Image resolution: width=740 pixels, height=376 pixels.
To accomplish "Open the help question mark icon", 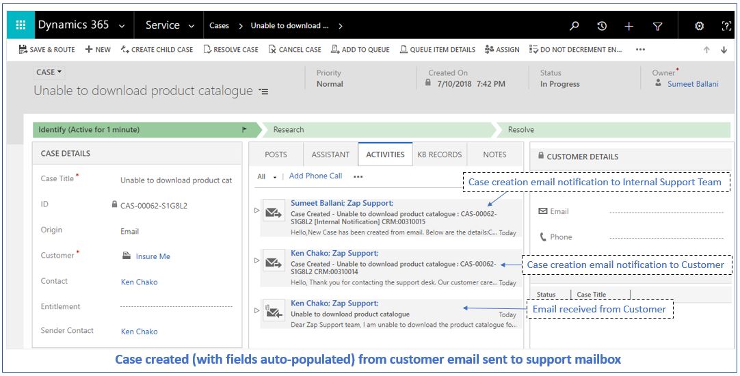I will point(727,26).
